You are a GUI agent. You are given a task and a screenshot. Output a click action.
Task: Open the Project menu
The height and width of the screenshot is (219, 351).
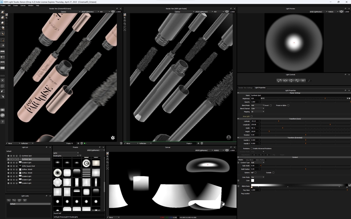[x=3, y=5]
